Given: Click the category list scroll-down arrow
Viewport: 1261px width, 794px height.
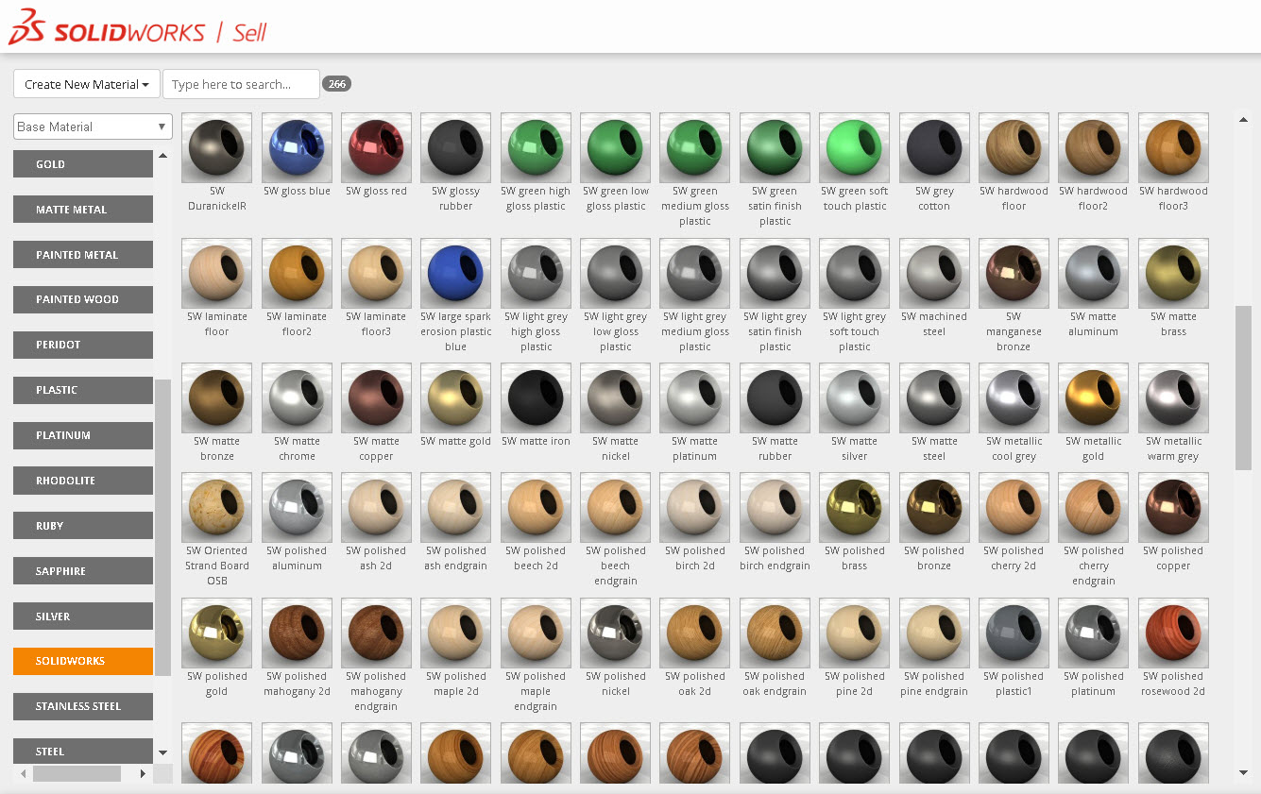Looking at the screenshot, I should click(x=163, y=752).
